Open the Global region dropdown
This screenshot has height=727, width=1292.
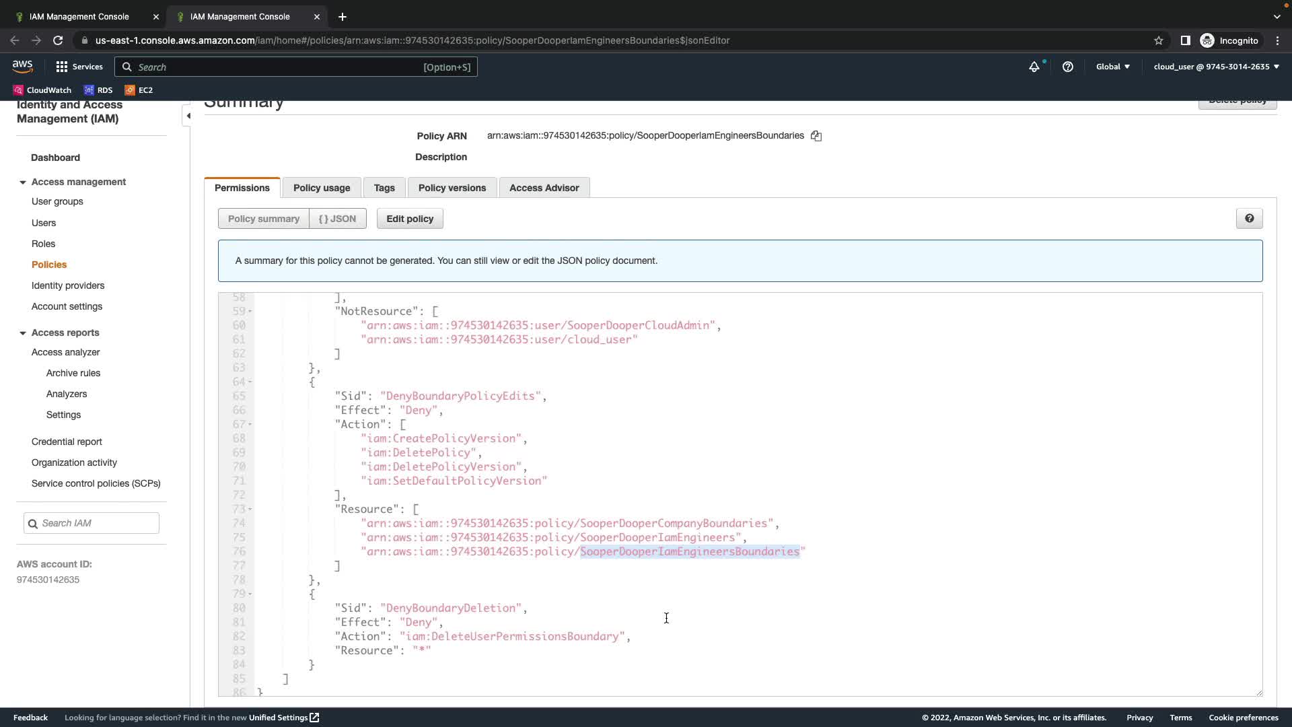(1112, 67)
